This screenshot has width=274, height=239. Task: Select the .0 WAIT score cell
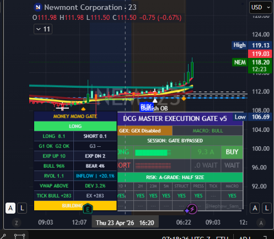coord(206,166)
